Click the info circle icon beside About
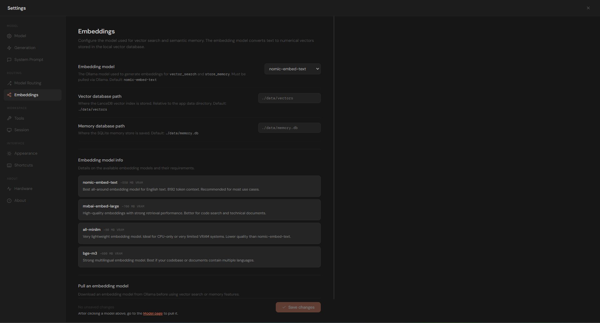The height and width of the screenshot is (323, 600). pyautogui.click(x=9, y=201)
